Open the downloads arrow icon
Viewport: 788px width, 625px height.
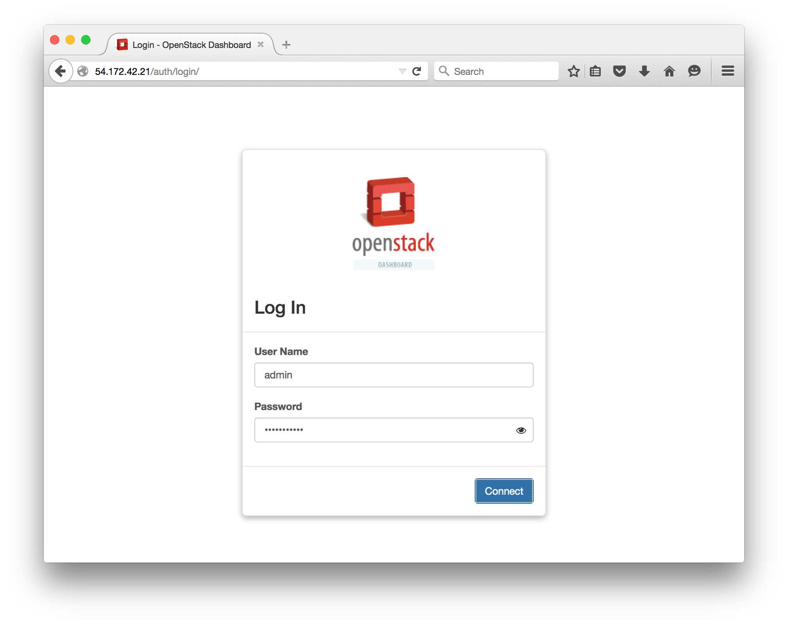point(644,71)
